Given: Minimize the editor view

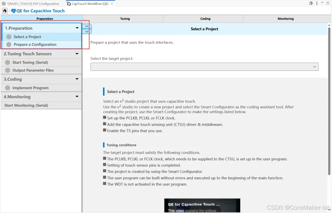Looking at the screenshot, I should coord(322,3).
